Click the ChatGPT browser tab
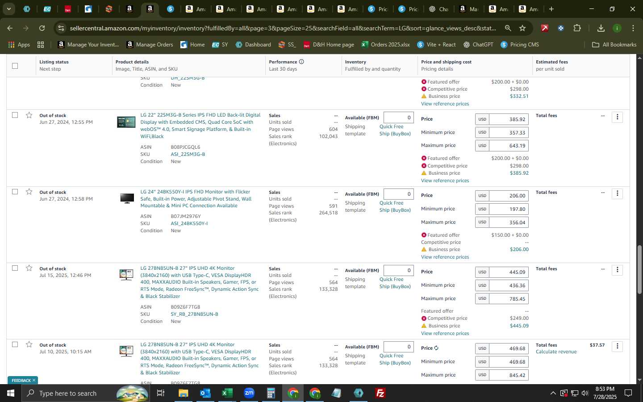Image resolution: width=643 pixels, height=402 pixels. point(439,9)
